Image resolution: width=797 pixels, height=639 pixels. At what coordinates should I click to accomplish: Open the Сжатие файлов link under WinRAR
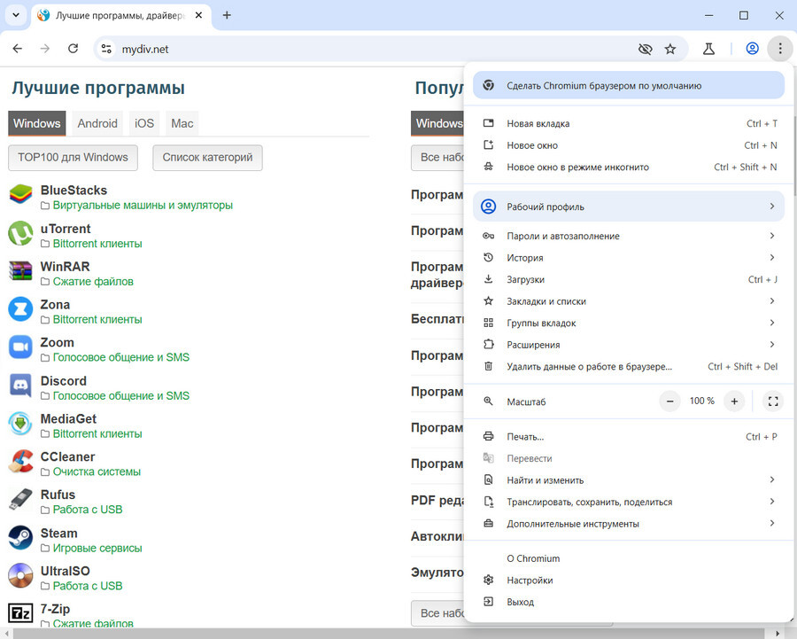(93, 282)
